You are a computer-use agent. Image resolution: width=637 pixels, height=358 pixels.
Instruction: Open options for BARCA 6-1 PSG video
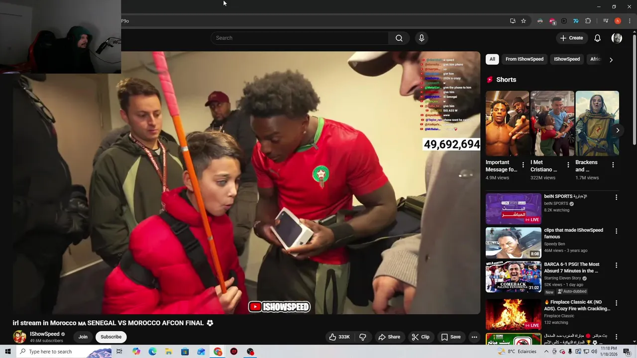pyautogui.click(x=616, y=266)
